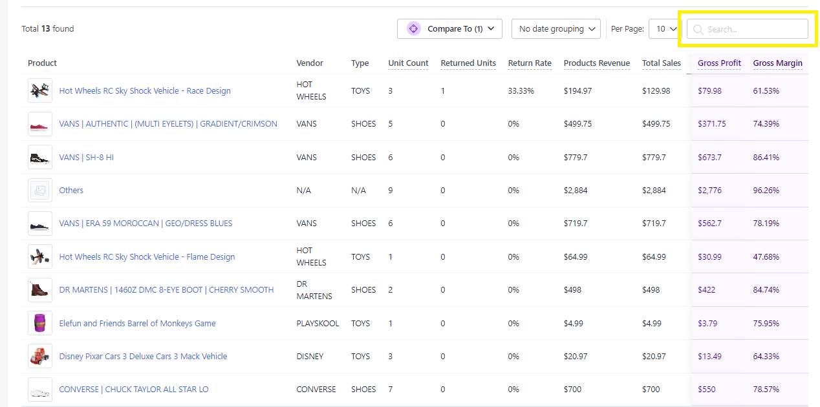Sort by the Unit Count column header
The image size is (820, 407).
tap(408, 63)
